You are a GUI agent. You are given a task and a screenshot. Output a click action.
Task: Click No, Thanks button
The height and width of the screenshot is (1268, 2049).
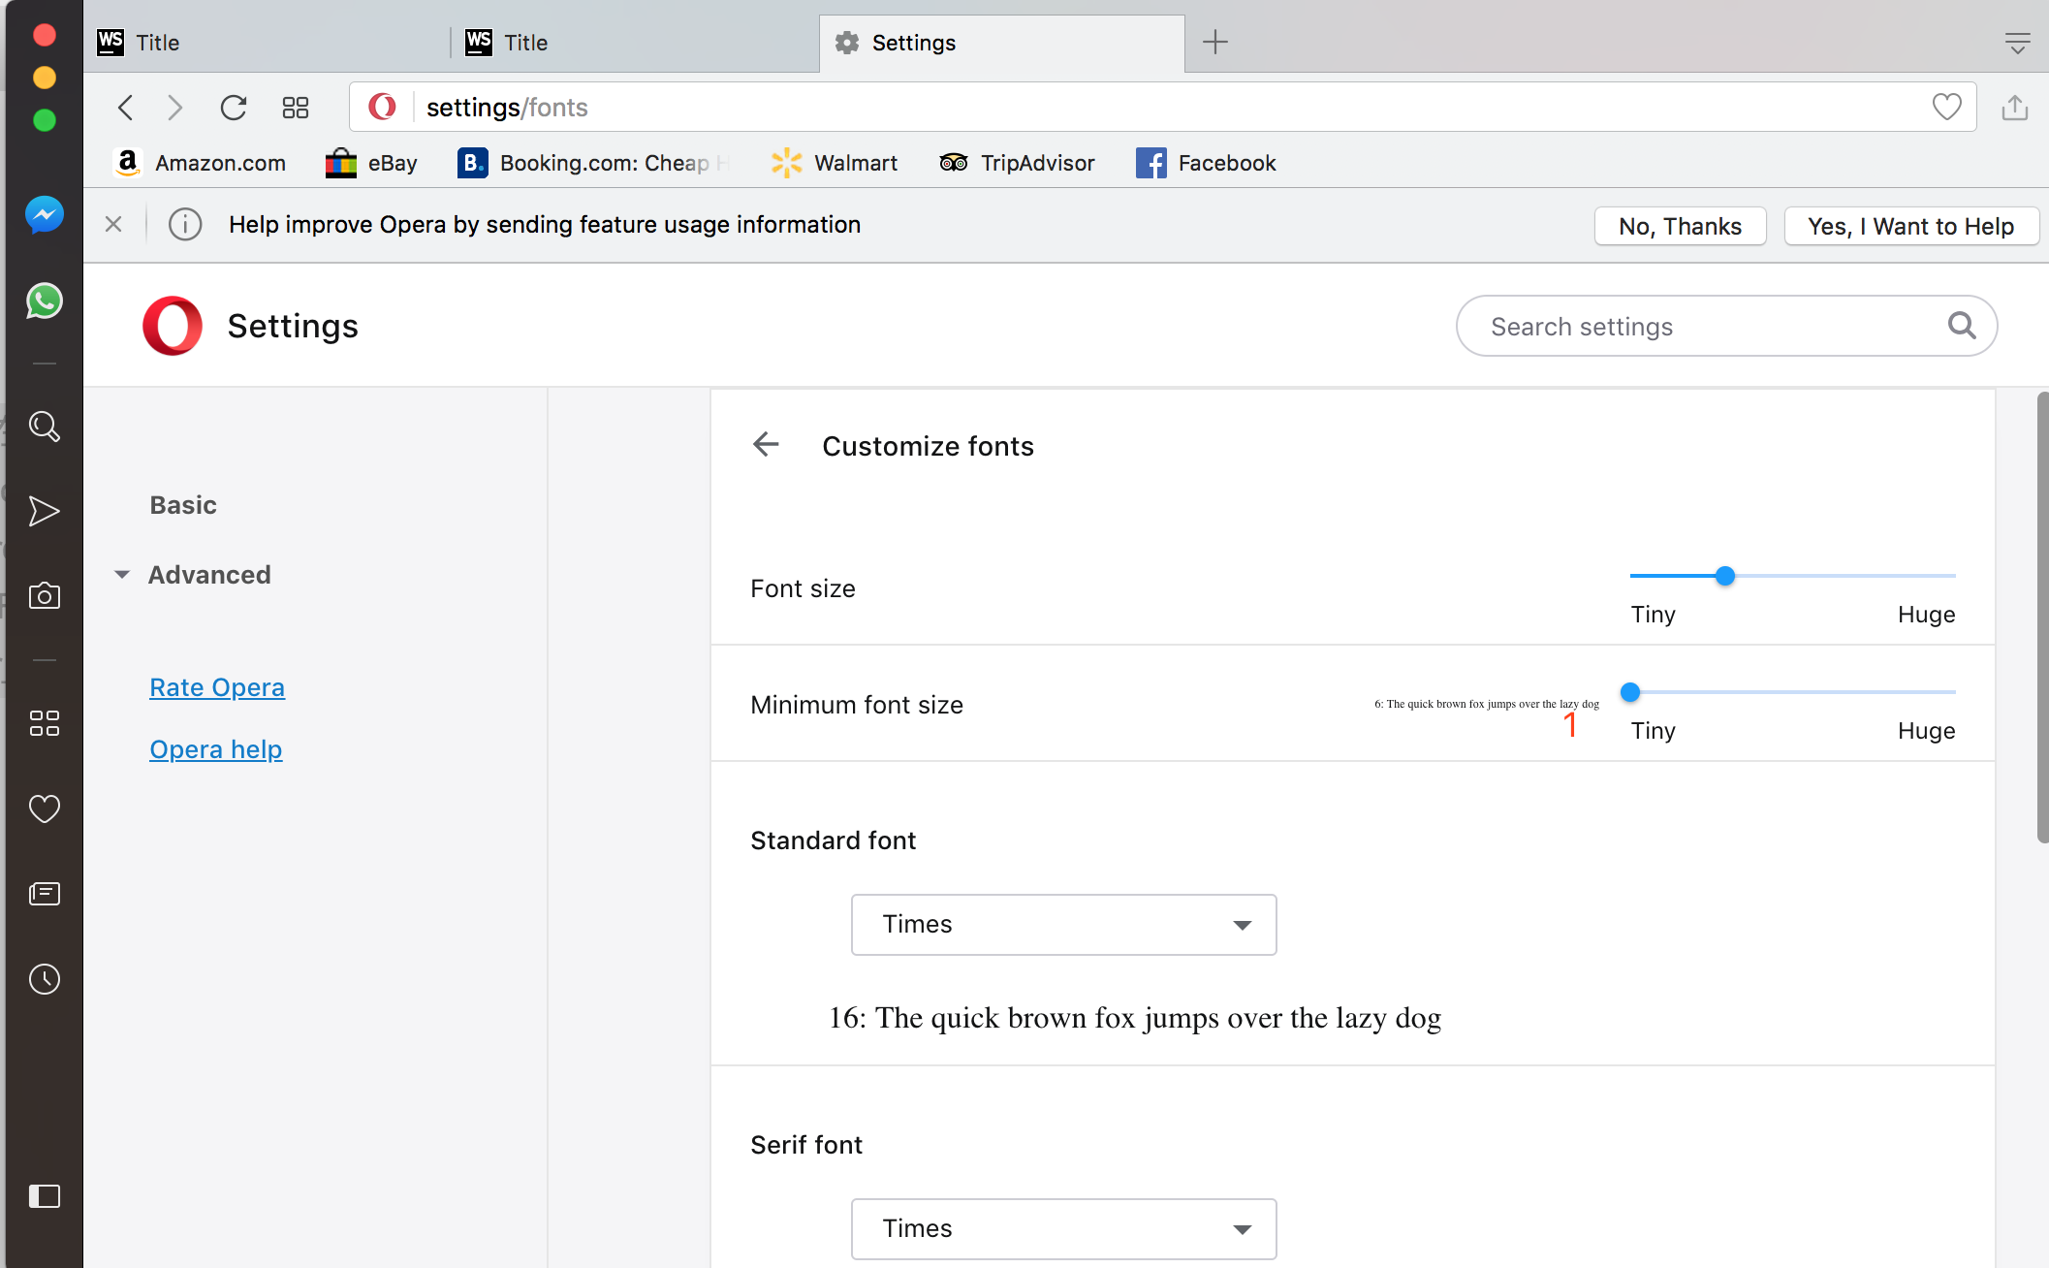pos(1680,226)
